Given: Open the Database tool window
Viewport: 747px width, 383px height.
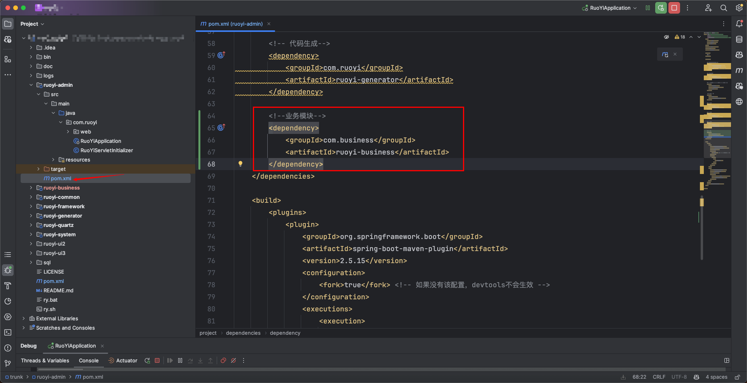Looking at the screenshot, I should [739, 39].
